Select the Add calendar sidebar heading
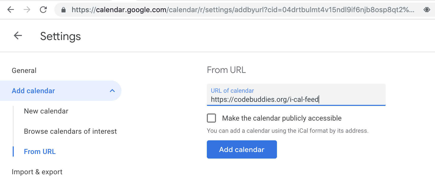 (33, 91)
